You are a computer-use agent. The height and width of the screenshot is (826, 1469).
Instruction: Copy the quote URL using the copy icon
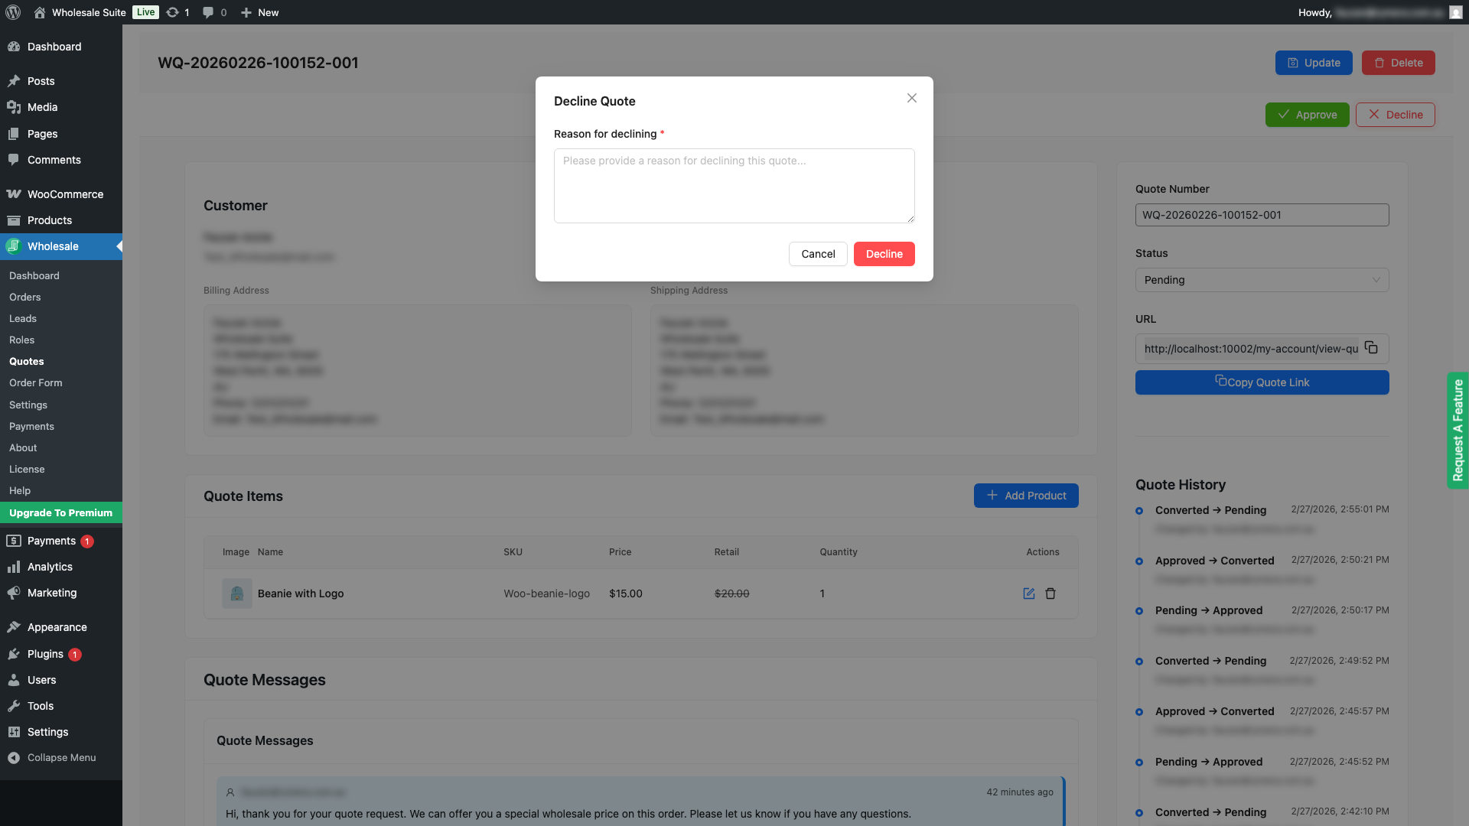(1370, 348)
